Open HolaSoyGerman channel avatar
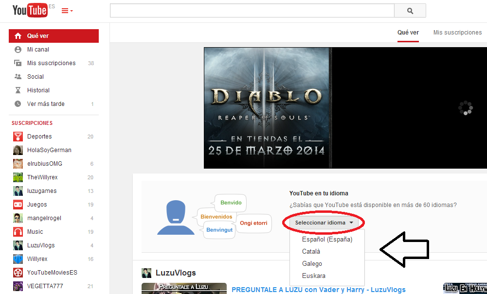 pyautogui.click(x=18, y=150)
